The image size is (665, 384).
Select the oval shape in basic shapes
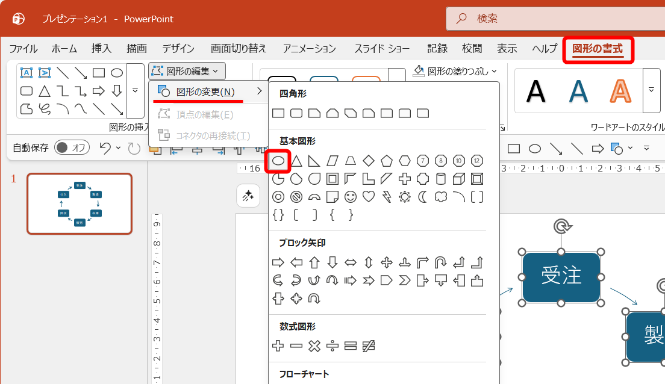tap(278, 160)
